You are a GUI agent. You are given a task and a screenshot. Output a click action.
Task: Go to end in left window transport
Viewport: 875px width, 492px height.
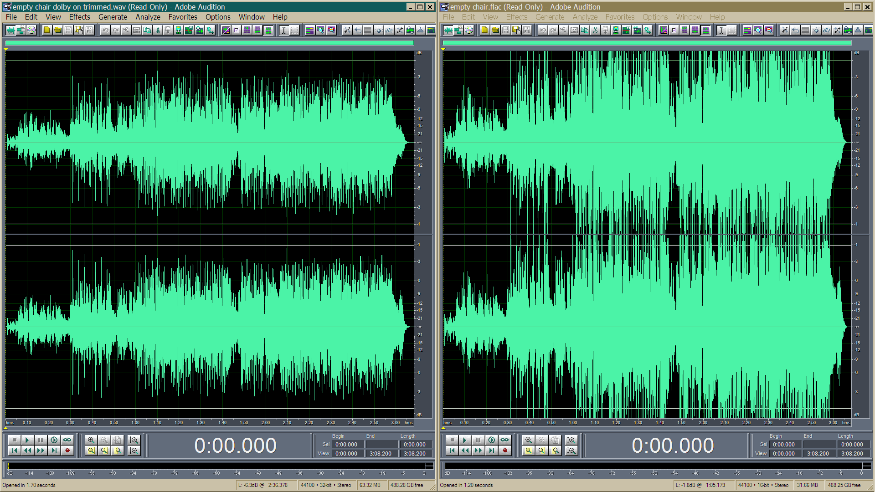tap(54, 450)
